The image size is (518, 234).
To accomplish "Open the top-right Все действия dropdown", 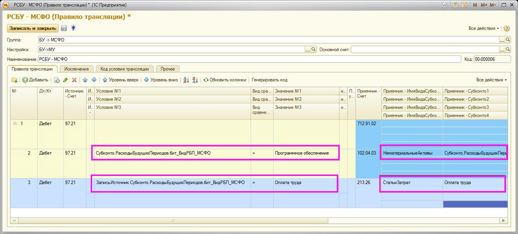I will pyautogui.click(x=484, y=28).
